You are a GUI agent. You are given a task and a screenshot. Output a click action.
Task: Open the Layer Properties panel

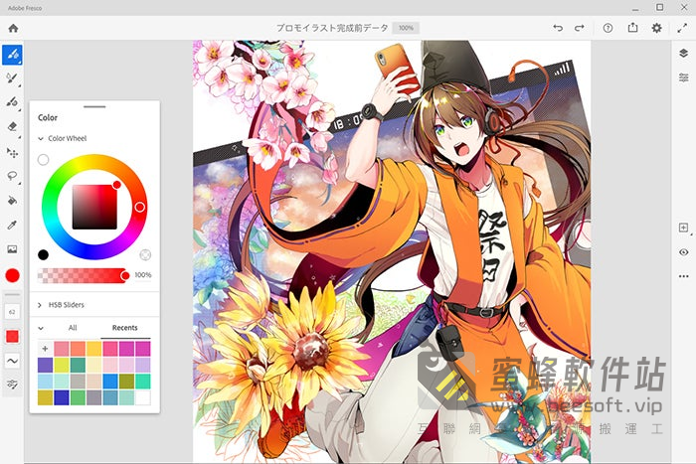[x=684, y=77]
